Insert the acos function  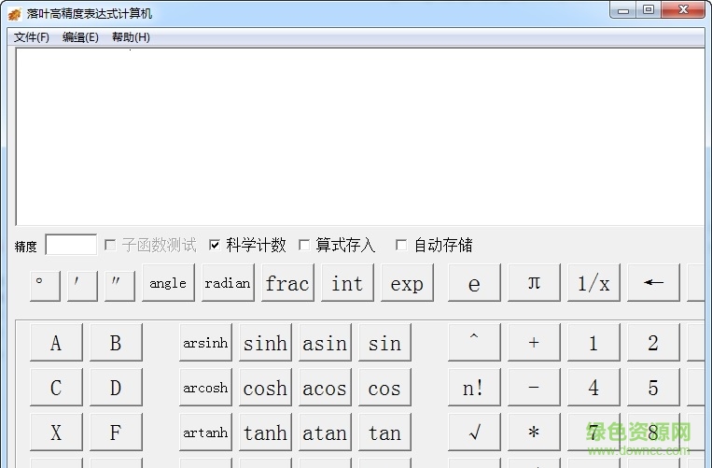coord(325,387)
